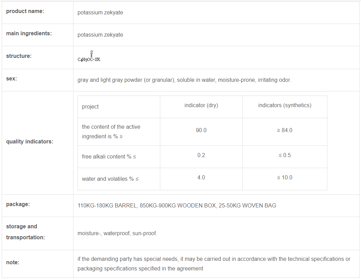Click the 'main ingredients:' label
The image size is (361, 280).
[29, 34]
